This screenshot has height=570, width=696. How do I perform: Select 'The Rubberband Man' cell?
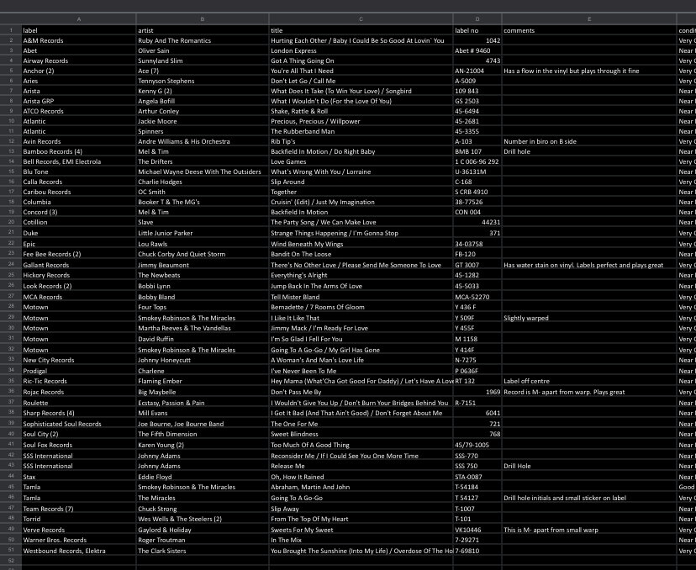point(361,131)
